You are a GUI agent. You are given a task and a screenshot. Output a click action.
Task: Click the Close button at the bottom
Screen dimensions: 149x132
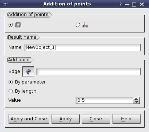coord(96,119)
